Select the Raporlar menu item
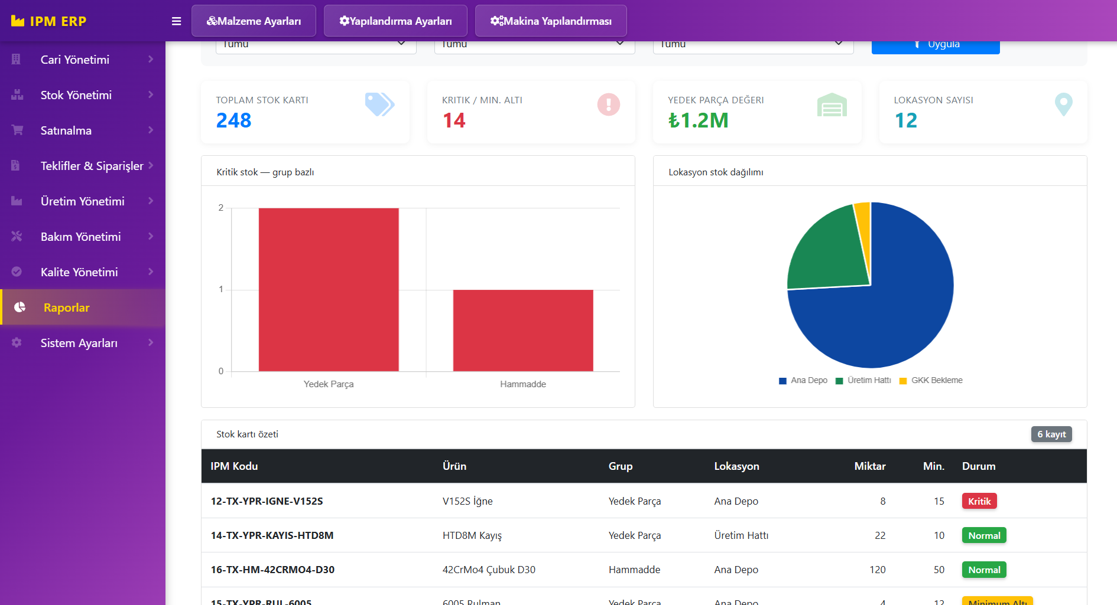Viewport: 1117px width, 605px height. click(x=83, y=307)
